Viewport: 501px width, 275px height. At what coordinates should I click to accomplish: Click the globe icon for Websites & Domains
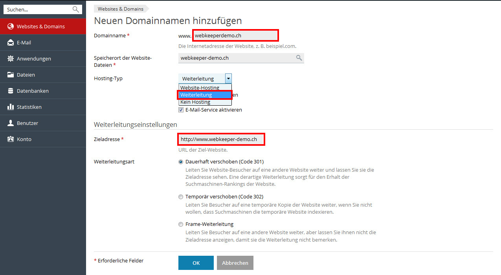[x=11, y=27]
